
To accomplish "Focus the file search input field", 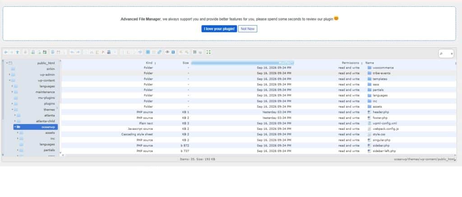I will click(x=446, y=54).
